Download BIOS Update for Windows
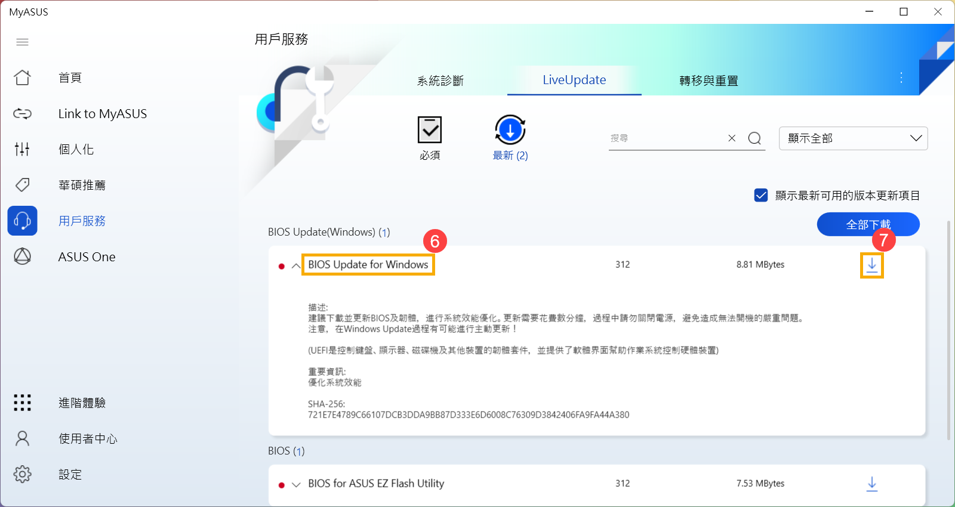Screen dimensions: 955x507 872,265
